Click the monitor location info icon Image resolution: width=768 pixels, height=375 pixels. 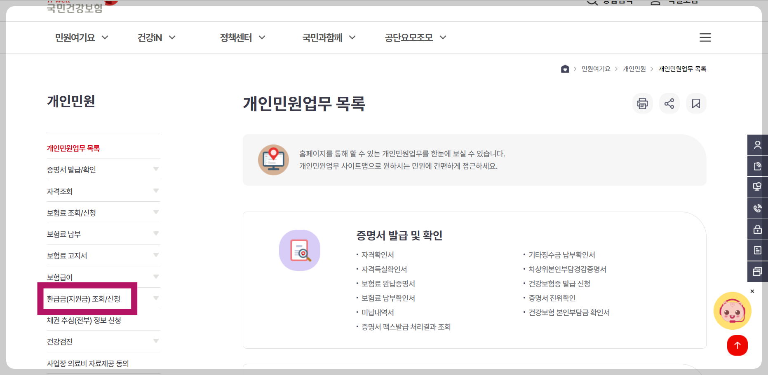tap(273, 160)
